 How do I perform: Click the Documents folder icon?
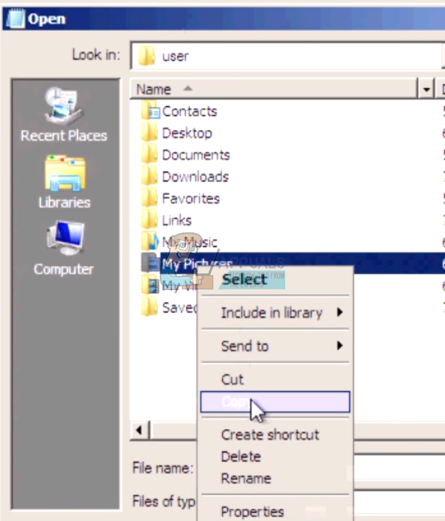coord(149,155)
